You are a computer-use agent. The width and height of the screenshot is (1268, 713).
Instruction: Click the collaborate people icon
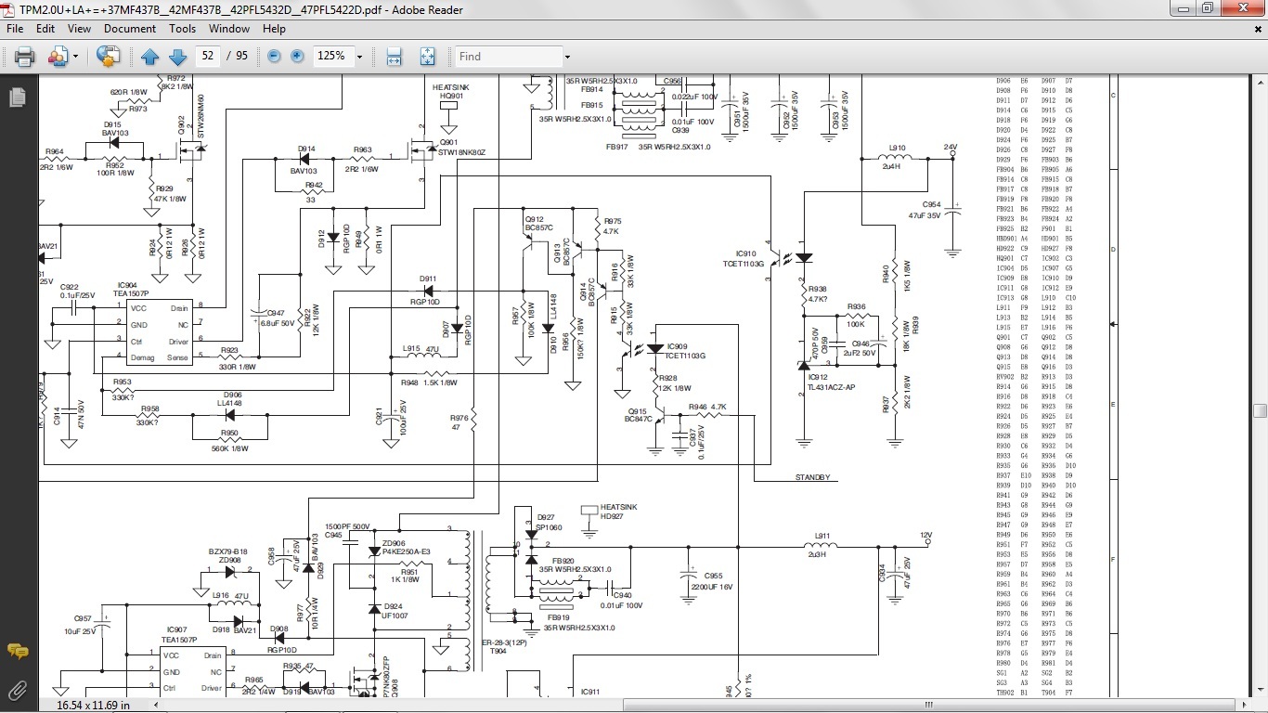click(57, 57)
